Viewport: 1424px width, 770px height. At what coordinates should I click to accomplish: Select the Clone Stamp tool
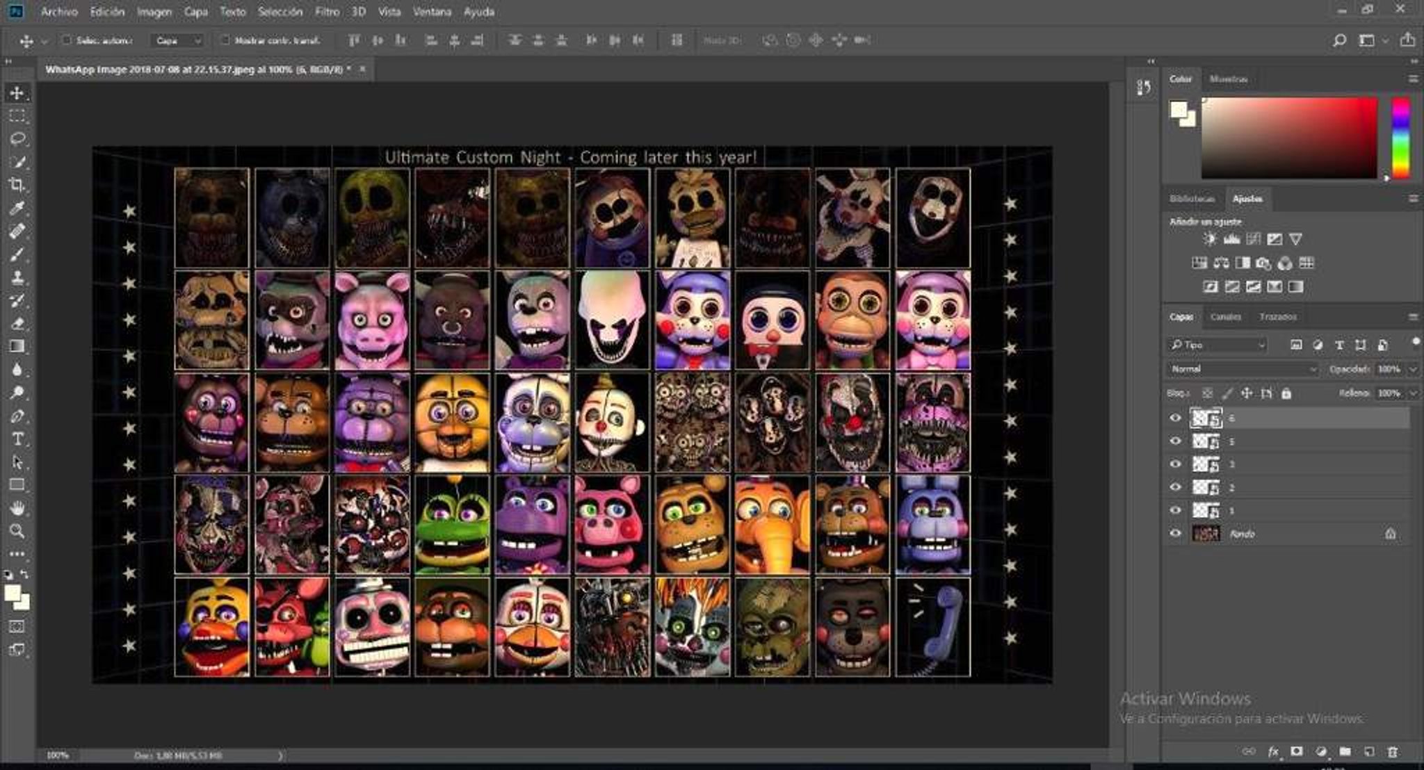[17, 277]
